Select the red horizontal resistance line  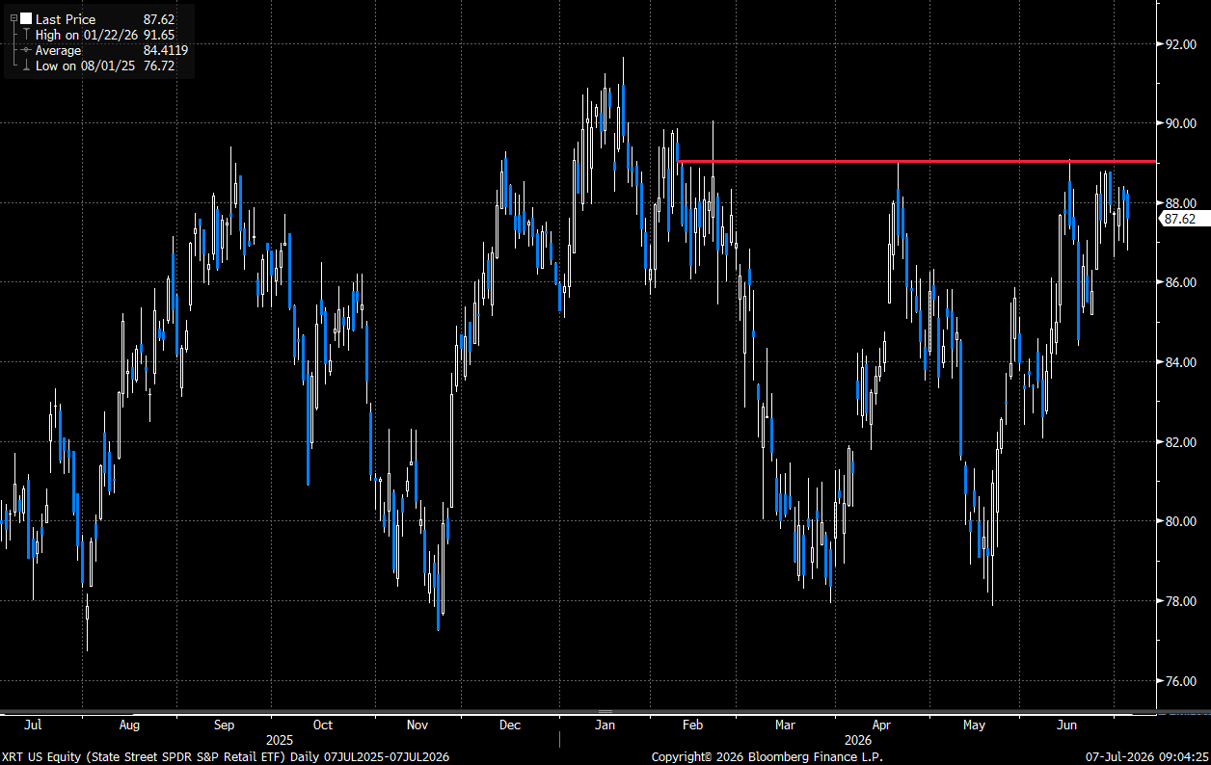(x=917, y=161)
